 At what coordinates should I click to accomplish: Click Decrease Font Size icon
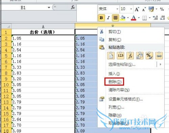[144, 9]
